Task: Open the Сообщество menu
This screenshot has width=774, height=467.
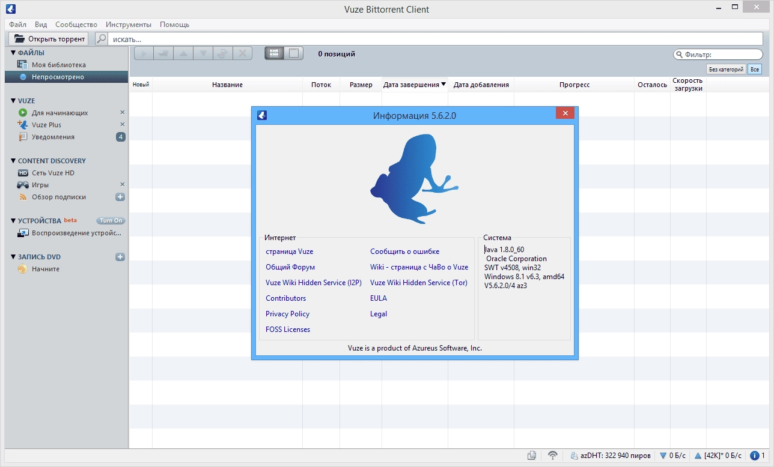Action: click(76, 25)
